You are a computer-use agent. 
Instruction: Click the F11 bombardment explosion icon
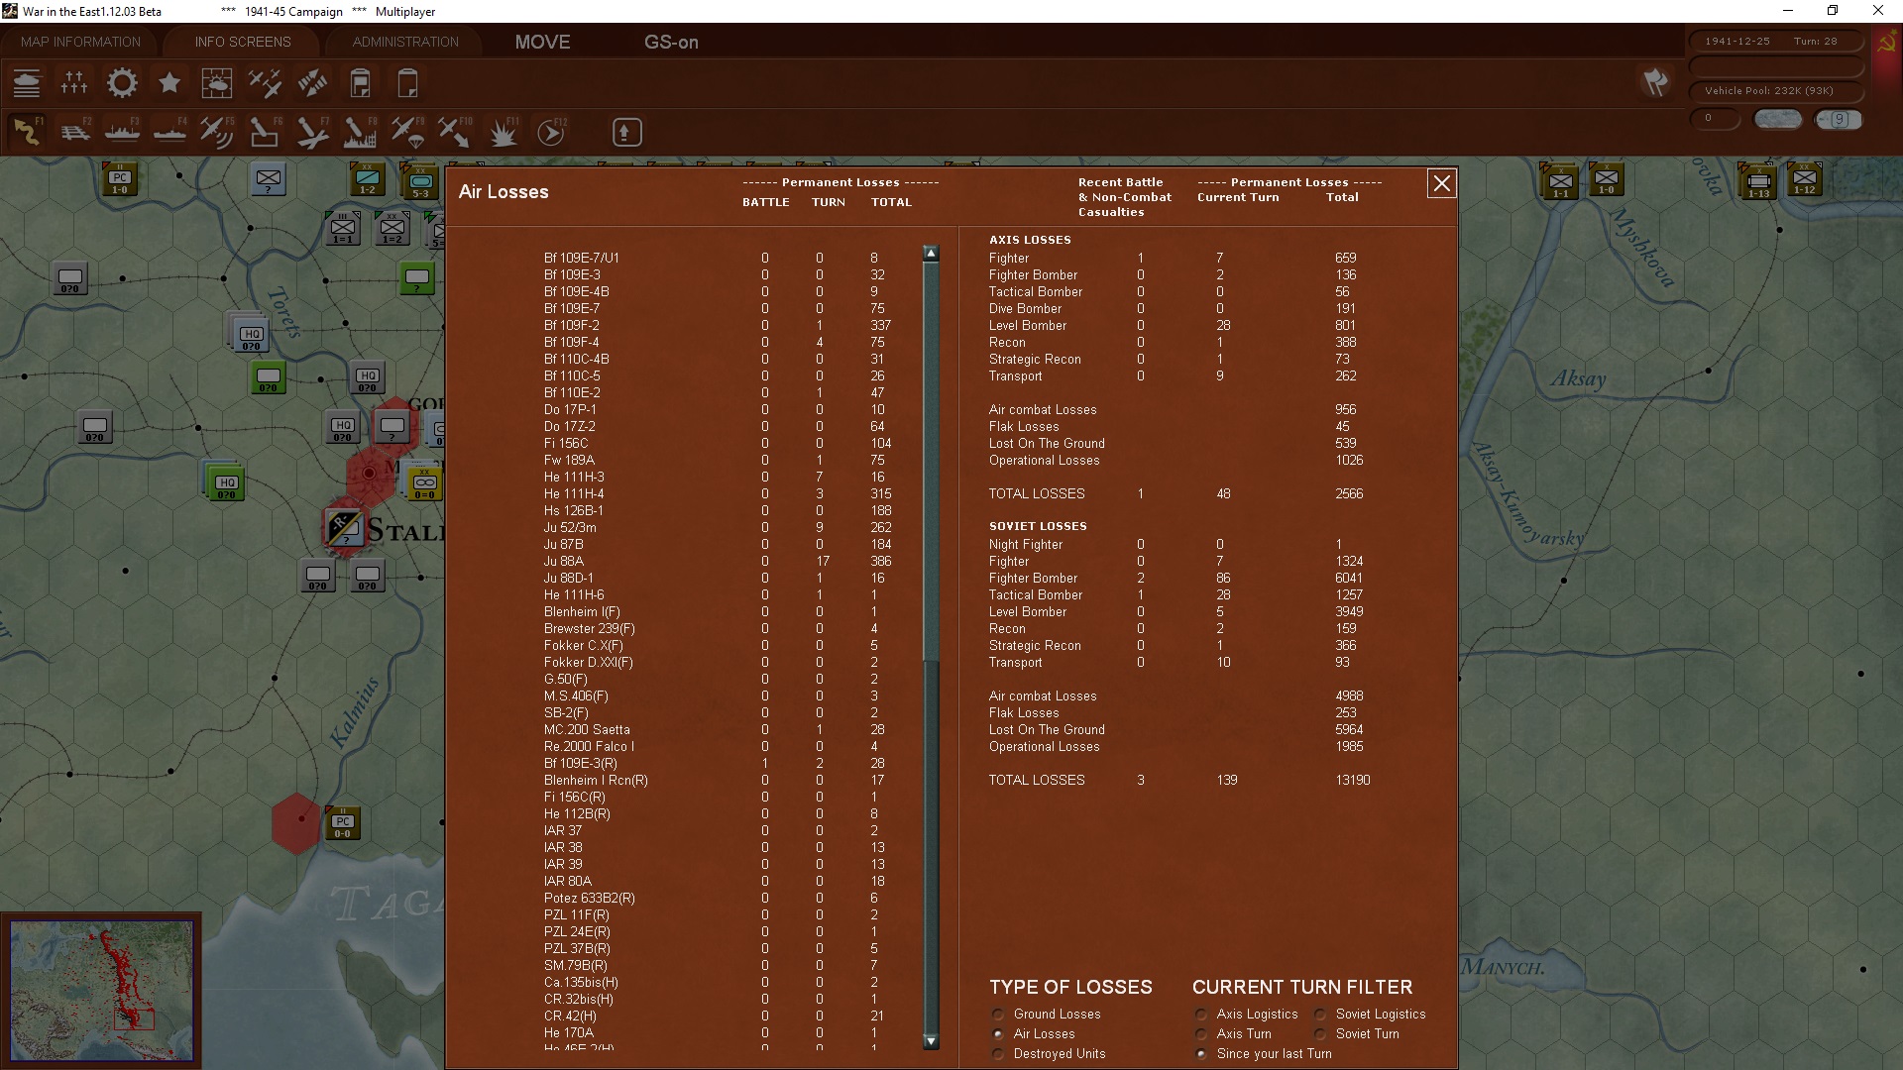(503, 131)
